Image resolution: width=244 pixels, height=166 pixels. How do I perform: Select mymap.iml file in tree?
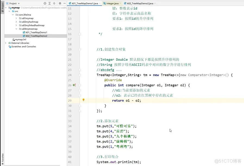[21, 40]
